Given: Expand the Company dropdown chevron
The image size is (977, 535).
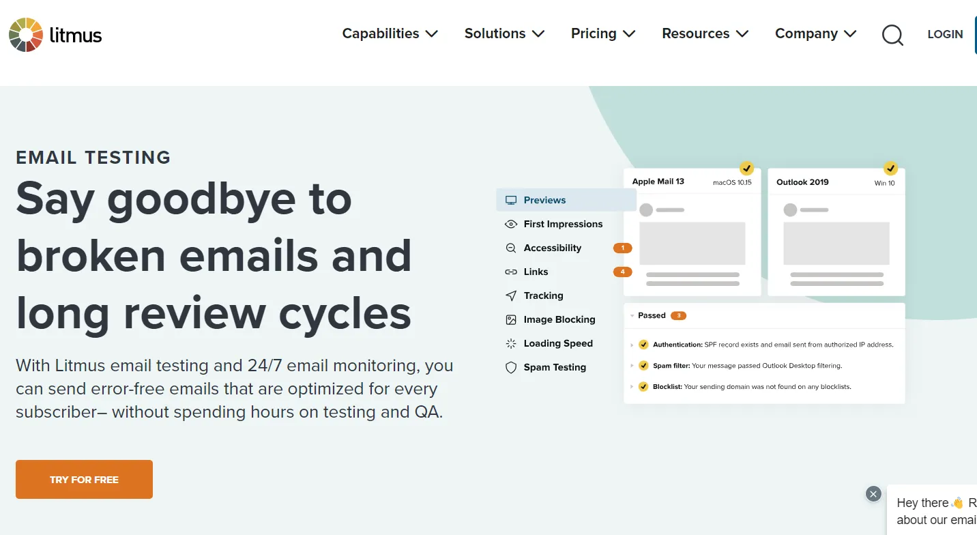Looking at the screenshot, I should [x=850, y=33].
